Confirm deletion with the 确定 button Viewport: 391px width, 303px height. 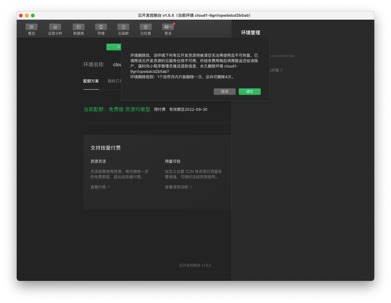(x=250, y=92)
